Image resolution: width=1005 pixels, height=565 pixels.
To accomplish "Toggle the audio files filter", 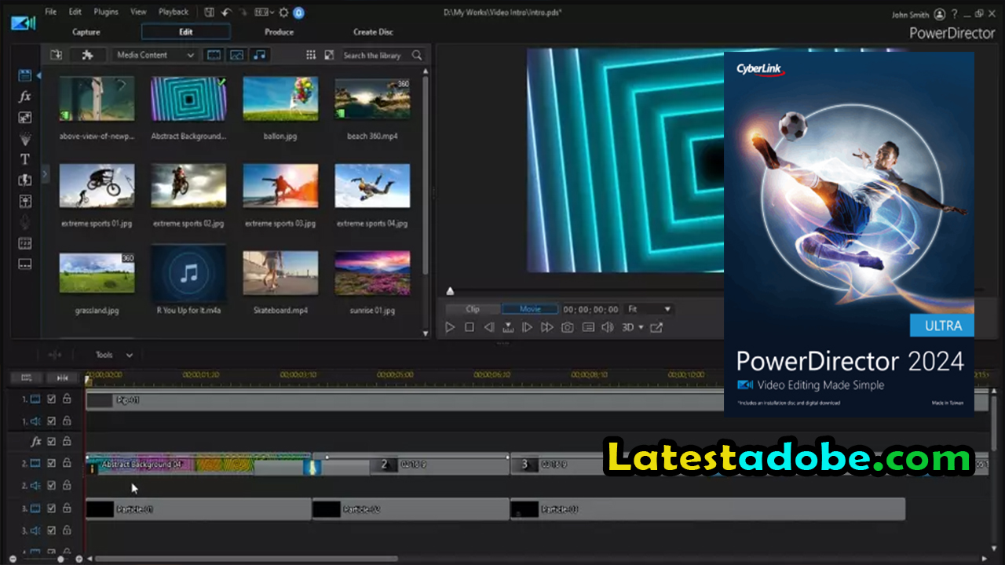I will tap(260, 55).
